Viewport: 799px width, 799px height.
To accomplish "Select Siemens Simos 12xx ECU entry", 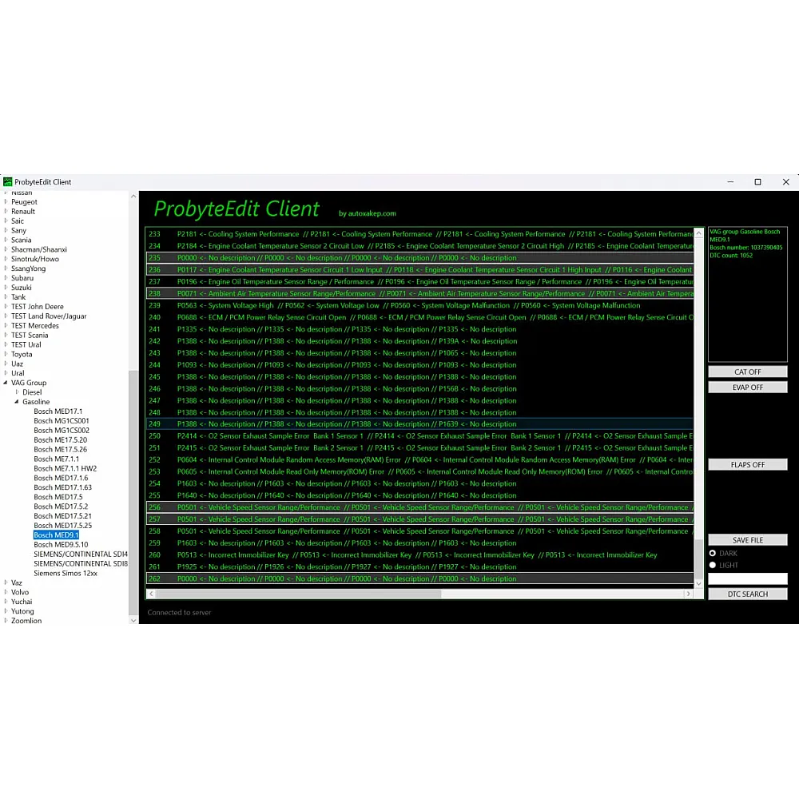I will (66, 573).
